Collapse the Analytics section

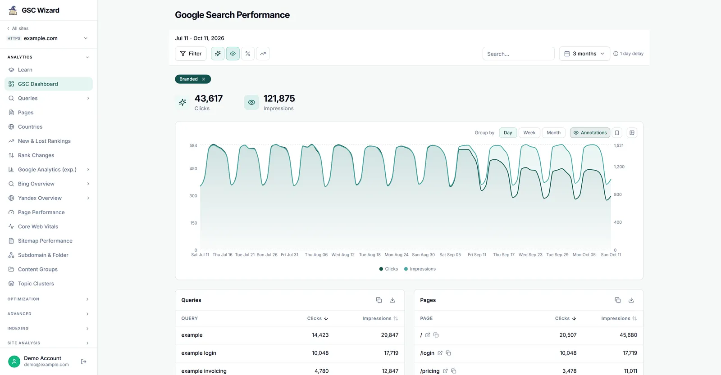pyautogui.click(x=49, y=57)
